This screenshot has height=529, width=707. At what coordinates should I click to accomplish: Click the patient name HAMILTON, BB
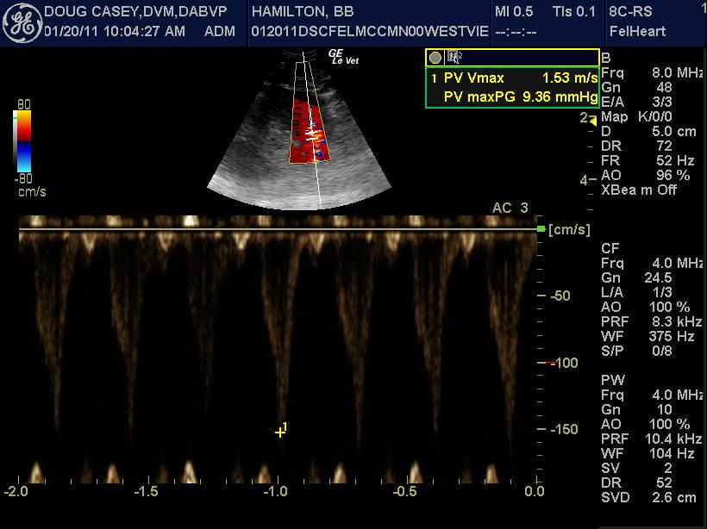[x=303, y=12]
